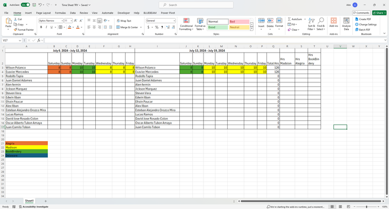The image size is (389, 209).
Task: Open the File menu
Action: 6,13
